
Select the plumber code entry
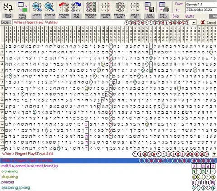[x=8, y=182]
